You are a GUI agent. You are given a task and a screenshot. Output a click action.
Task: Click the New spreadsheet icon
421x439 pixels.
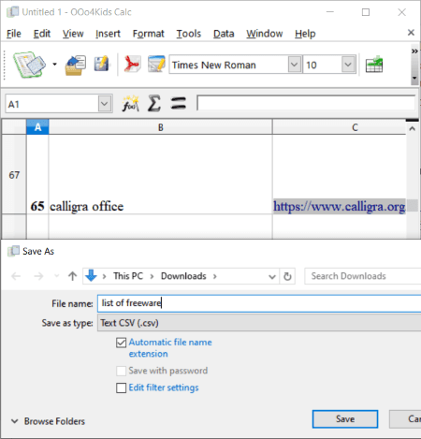point(29,65)
